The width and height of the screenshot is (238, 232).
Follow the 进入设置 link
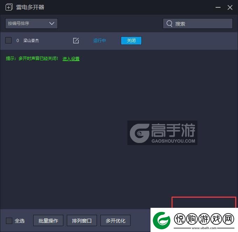click(x=71, y=59)
